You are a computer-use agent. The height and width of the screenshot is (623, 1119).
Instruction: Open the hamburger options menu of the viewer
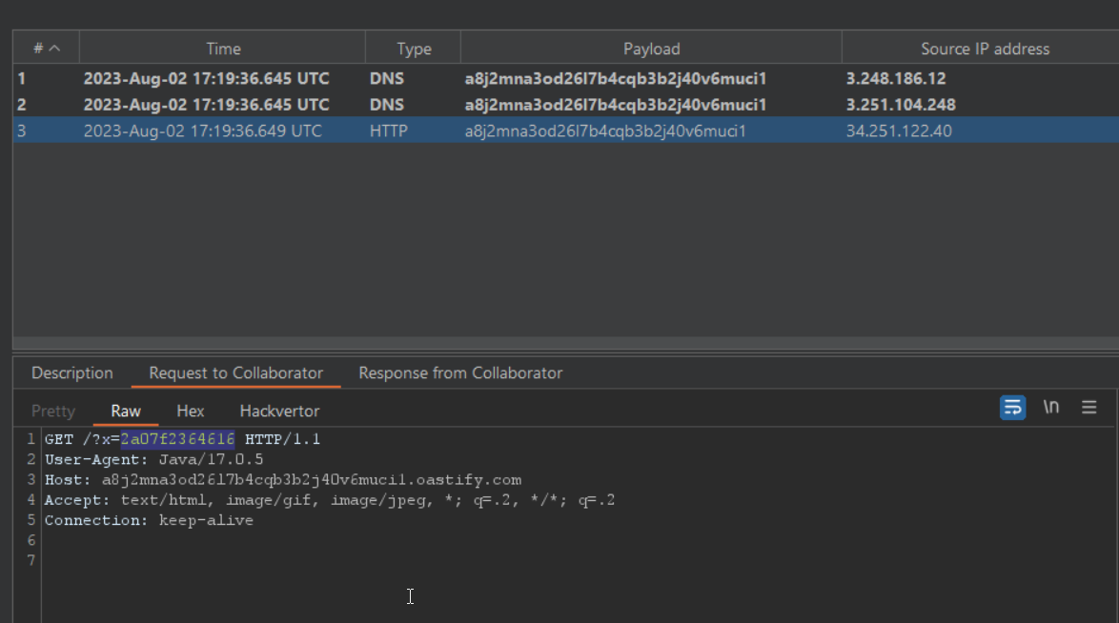pos(1088,408)
